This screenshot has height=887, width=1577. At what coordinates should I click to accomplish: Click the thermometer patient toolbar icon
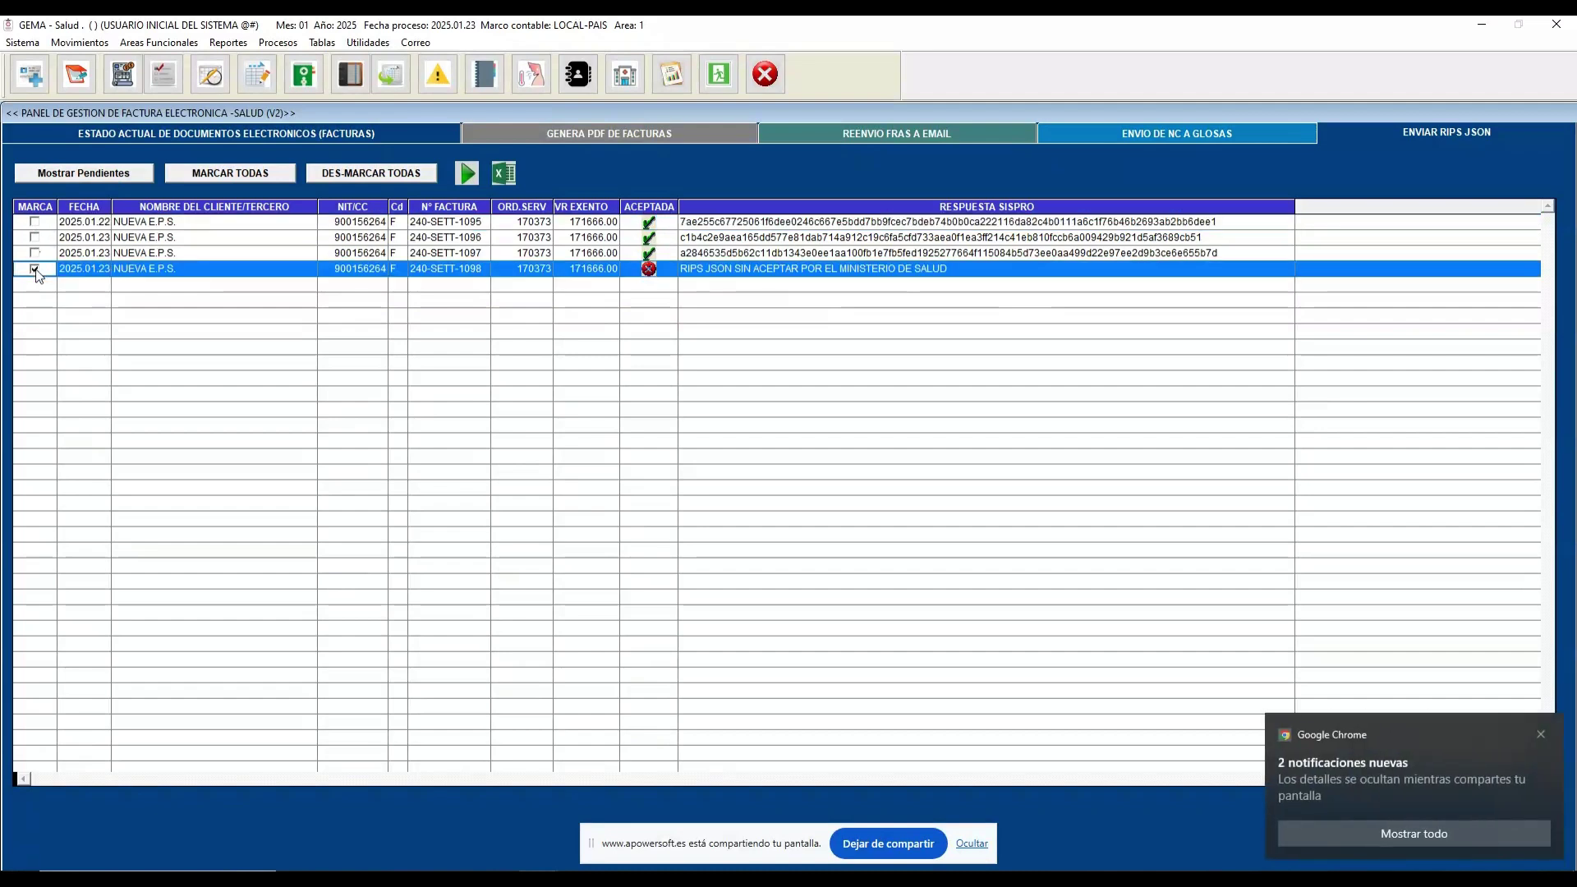(x=531, y=75)
